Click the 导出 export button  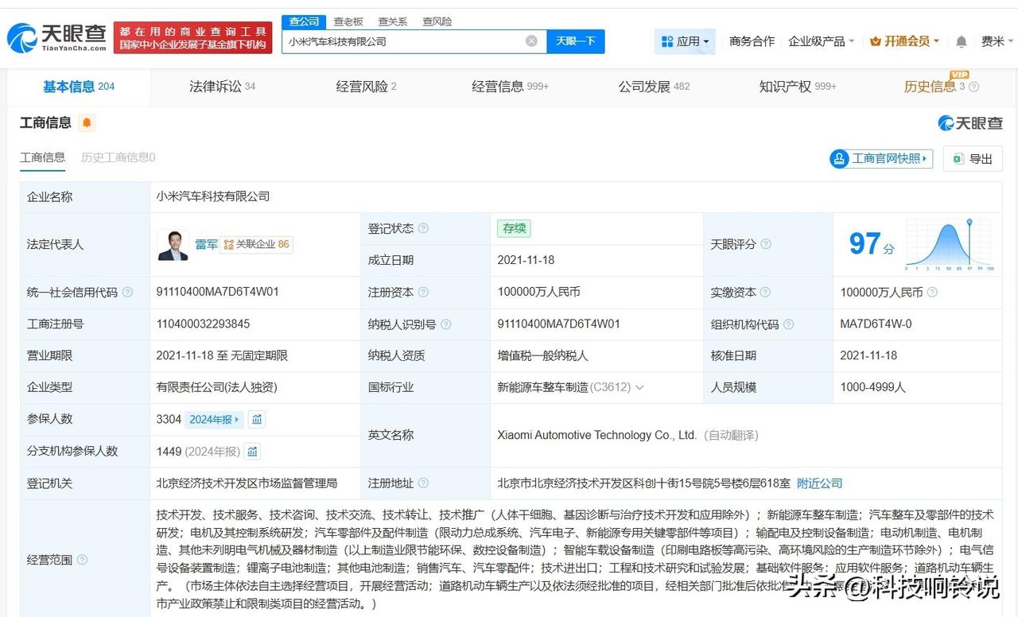973,159
